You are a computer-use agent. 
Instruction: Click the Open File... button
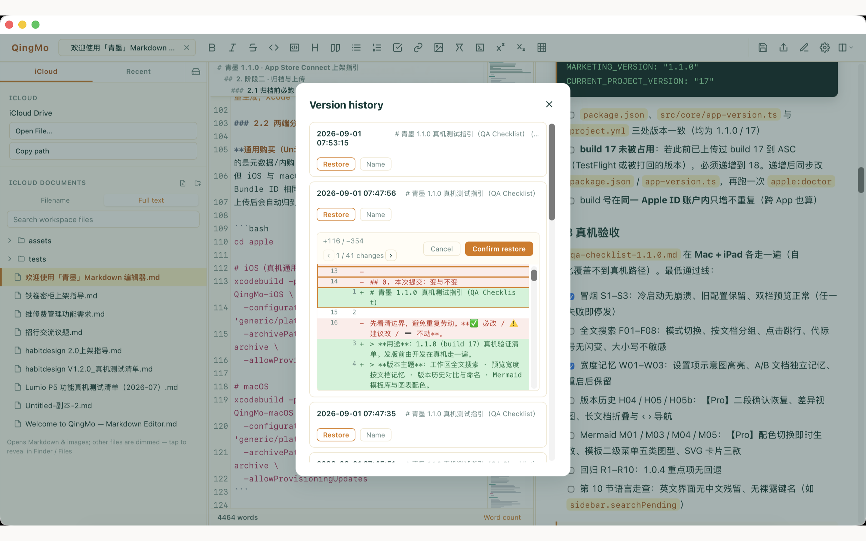[x=103, y=131]
